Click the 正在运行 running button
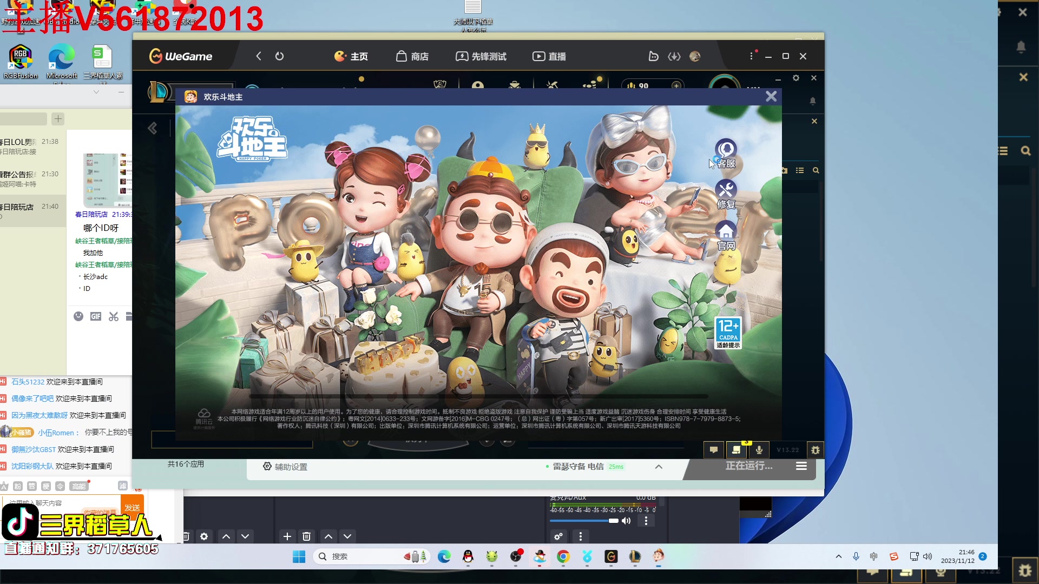This screenshot has height=584, width=1039. 749,466
